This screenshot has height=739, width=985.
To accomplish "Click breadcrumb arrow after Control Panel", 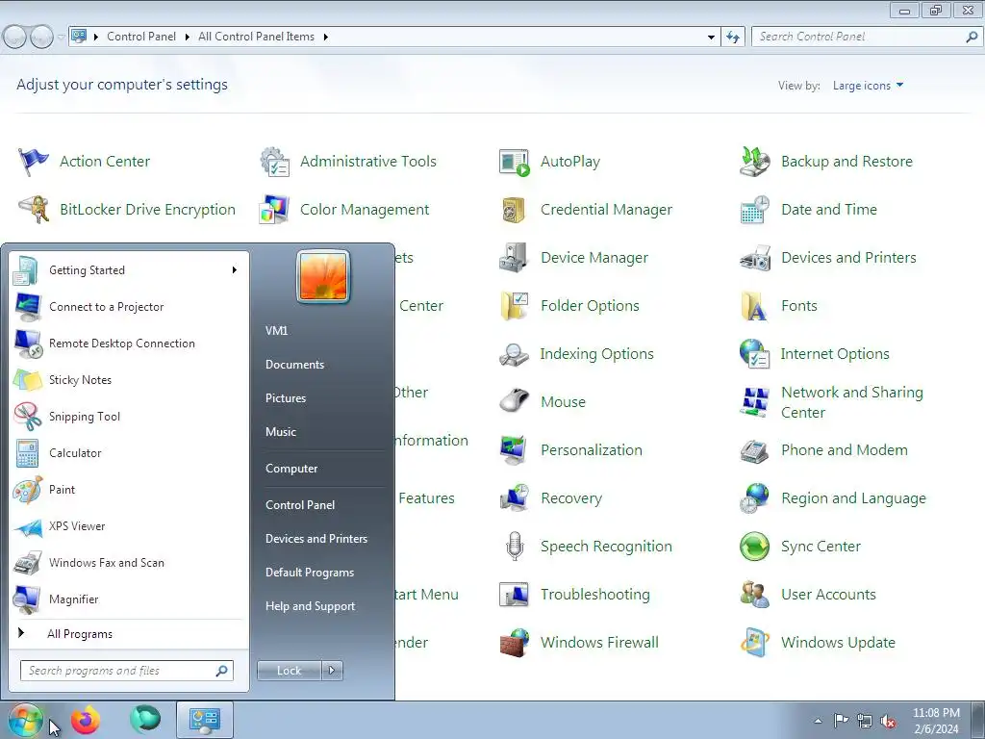I will click(x=188, y=38).
